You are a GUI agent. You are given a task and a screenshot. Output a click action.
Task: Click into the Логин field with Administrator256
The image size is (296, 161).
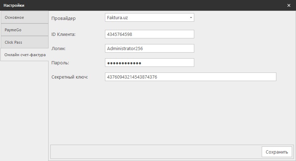coord(149,48)
